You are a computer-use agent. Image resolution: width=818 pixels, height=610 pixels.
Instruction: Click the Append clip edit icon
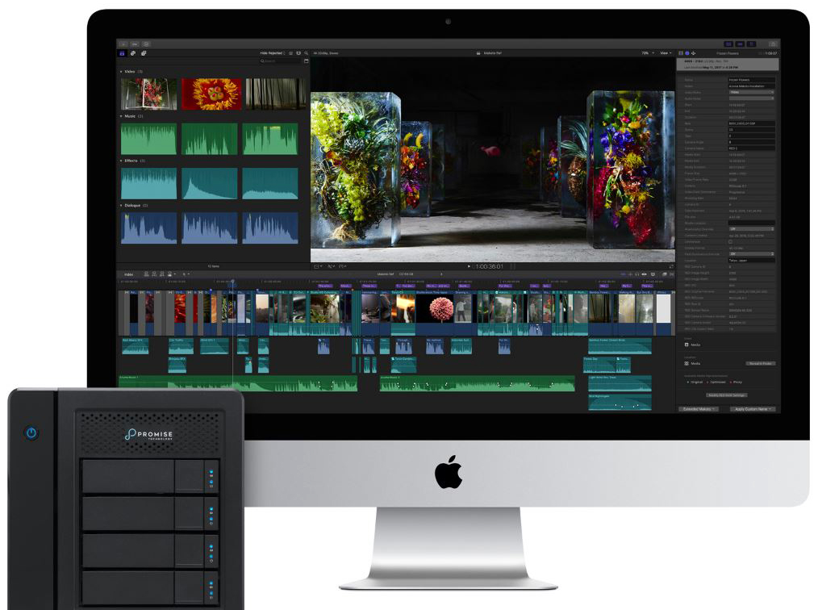162,274
